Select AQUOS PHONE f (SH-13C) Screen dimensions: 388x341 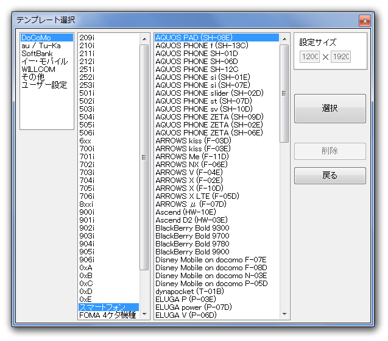(217, 46)
